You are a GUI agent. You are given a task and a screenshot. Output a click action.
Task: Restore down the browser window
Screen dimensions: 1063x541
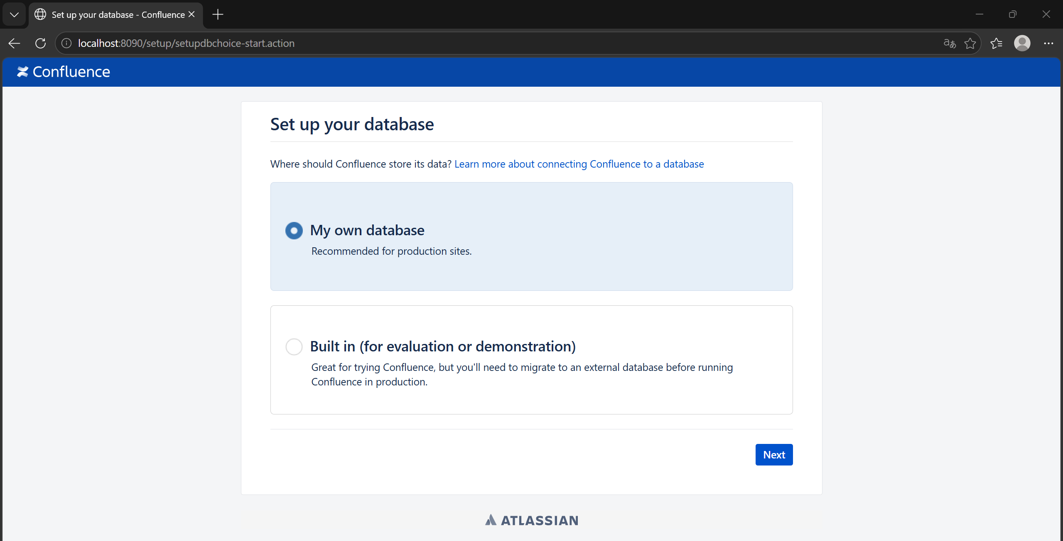(x=1013, y=15)
